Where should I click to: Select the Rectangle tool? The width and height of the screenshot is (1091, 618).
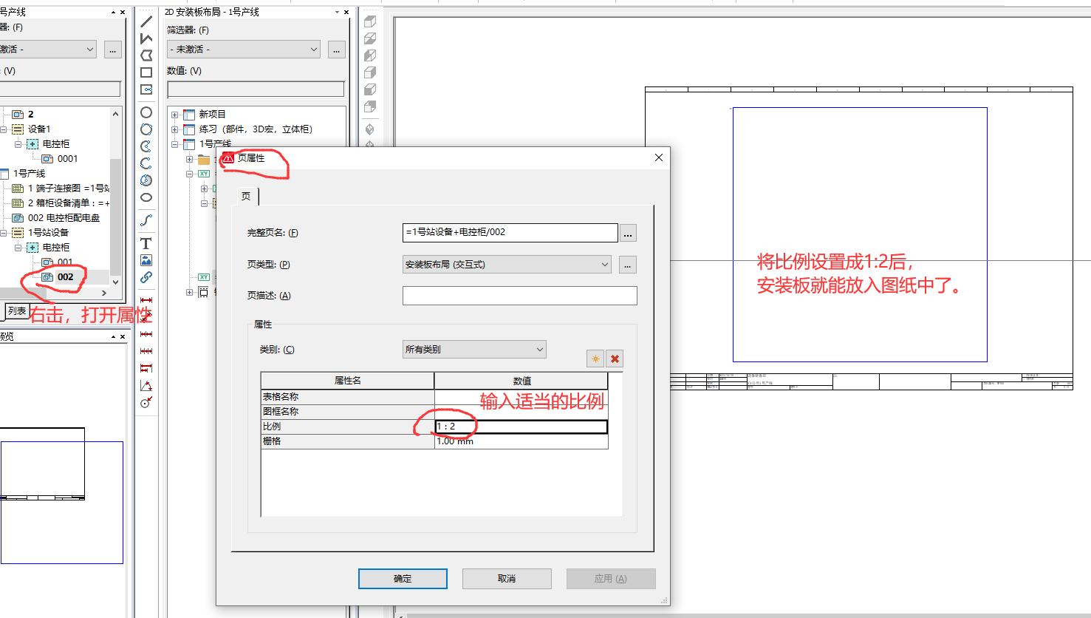click(146, 73)
